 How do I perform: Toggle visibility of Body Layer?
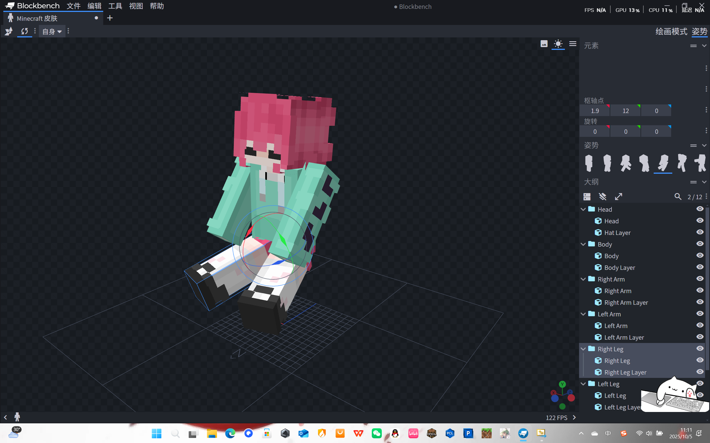pos(700,267)
